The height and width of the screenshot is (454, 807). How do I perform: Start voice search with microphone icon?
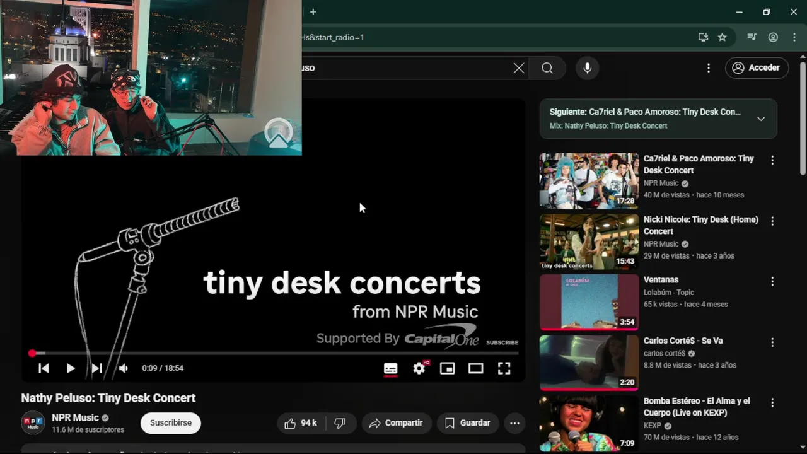(587, 68)
